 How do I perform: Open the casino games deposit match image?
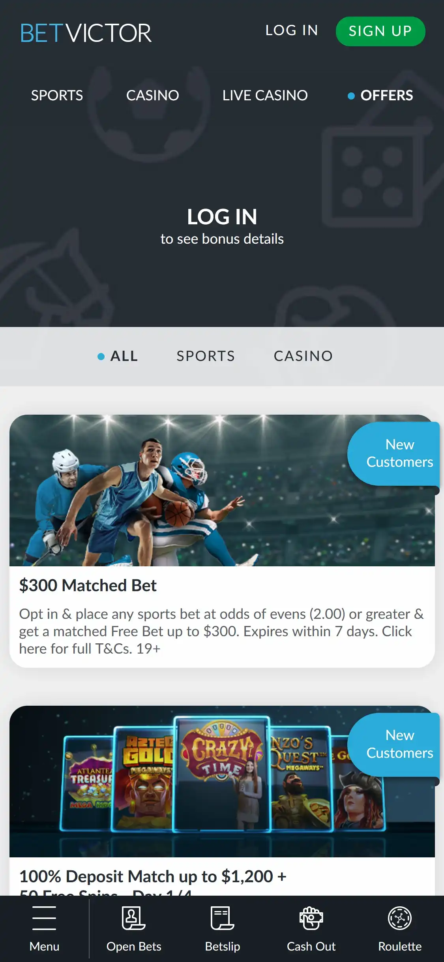click(222, 782)
